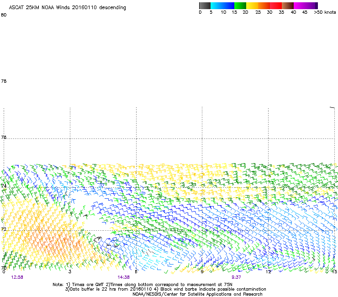Click latitude label 78 on left axis
This screenshot has width=338, height=297.
[4, 81]
